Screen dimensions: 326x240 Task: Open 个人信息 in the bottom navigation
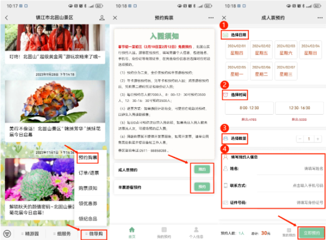(x=196, y=233)
